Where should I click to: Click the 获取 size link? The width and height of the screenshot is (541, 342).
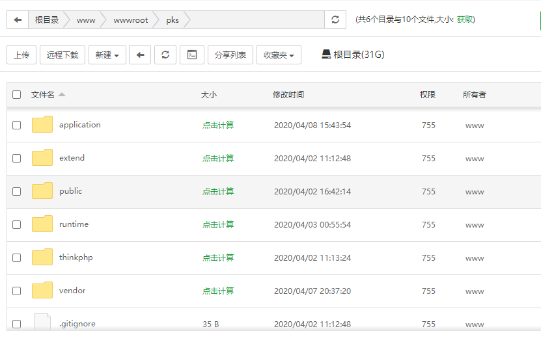point(465,20)
